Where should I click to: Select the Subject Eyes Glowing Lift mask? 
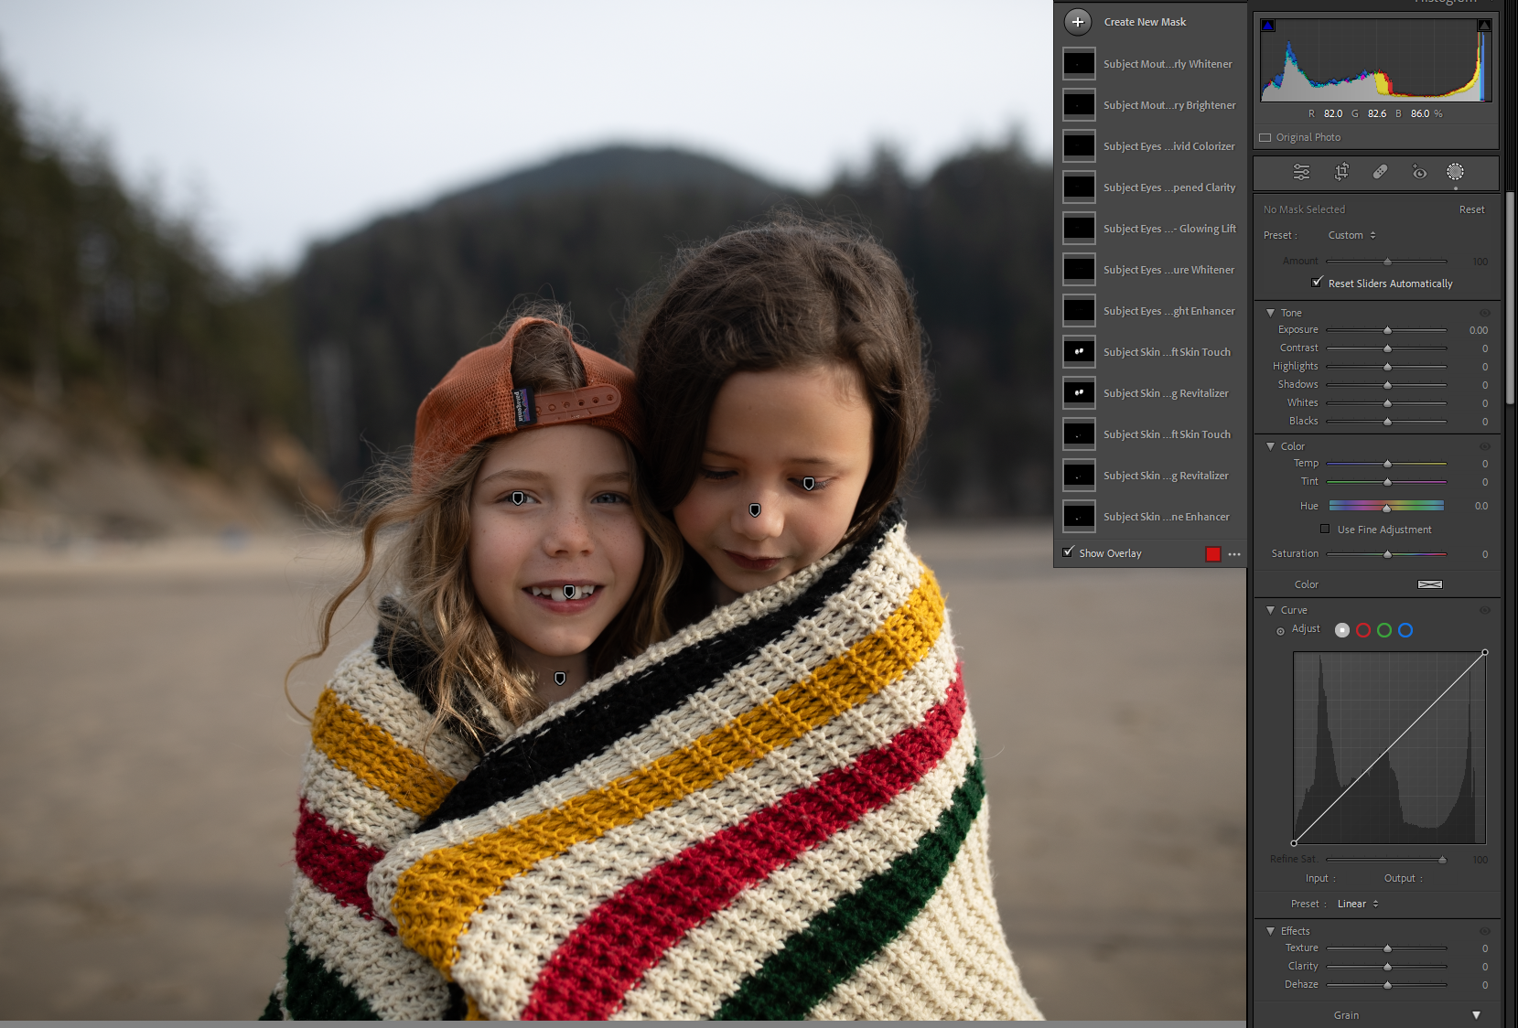pyautogui.click(x=1168, y=229)
